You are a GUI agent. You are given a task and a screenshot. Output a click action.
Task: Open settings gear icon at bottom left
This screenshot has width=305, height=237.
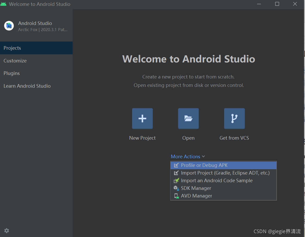click(x=7, y=231)
